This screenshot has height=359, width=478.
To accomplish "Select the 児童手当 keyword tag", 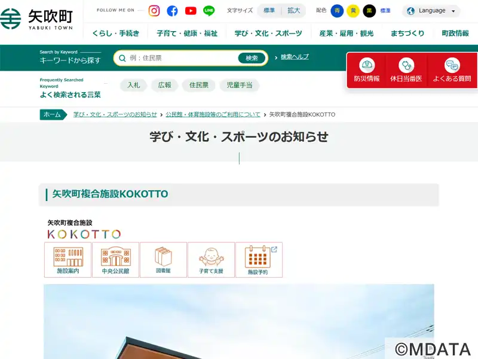I will 240,85.
